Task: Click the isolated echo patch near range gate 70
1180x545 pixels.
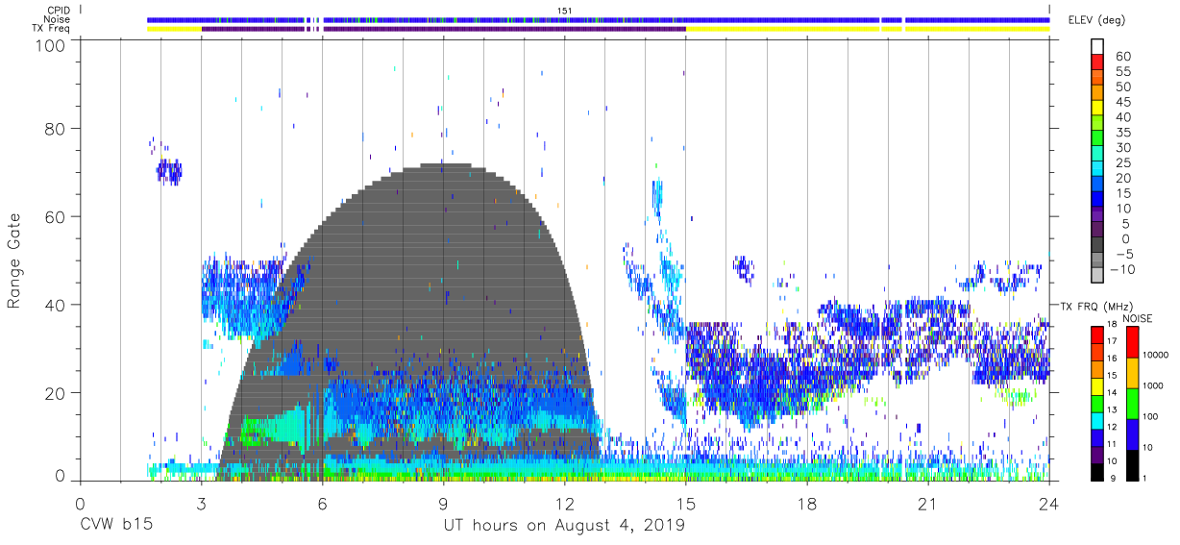Action: tap(169, 173)
